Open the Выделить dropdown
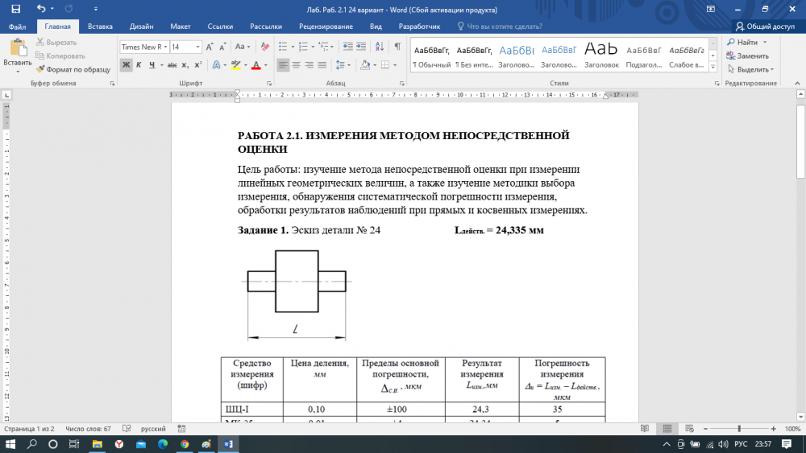806x453 pixels. click(750, 69)
